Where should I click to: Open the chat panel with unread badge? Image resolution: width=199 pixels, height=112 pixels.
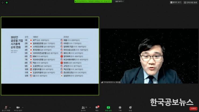click(97, 108)
